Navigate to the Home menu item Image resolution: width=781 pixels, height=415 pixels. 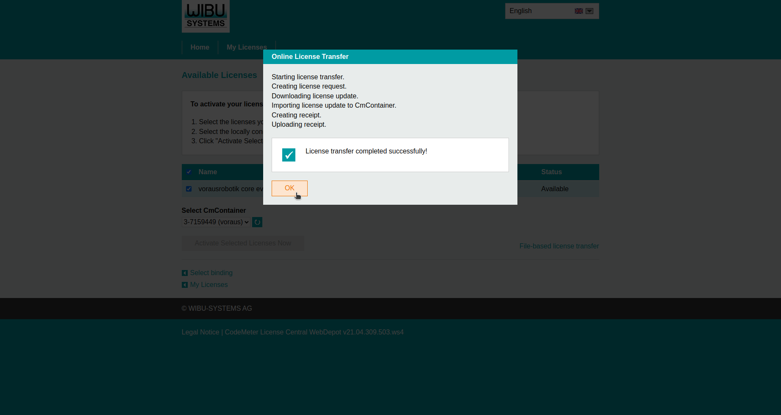pyautogui.click(x=200, y=47)
